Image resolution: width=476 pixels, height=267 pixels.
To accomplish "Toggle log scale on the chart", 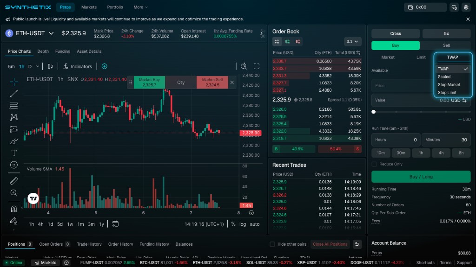I will click(243, 224).
